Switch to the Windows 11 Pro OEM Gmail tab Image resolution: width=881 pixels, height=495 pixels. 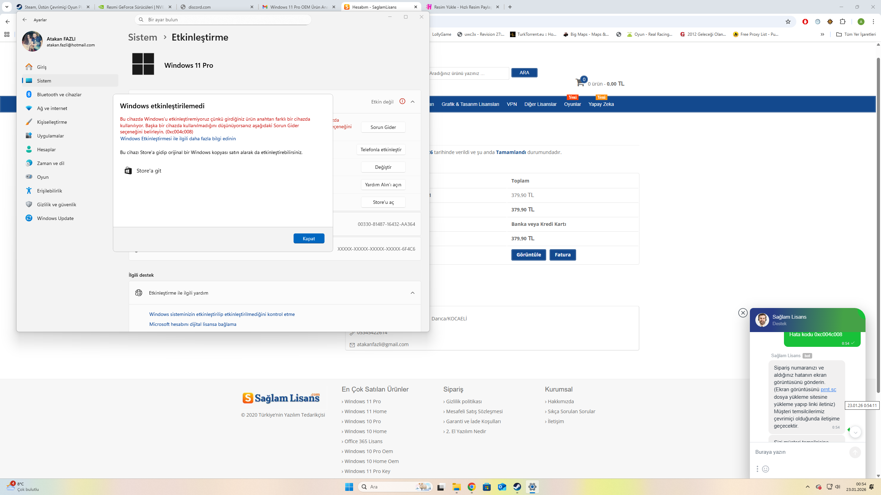(299, 7)
